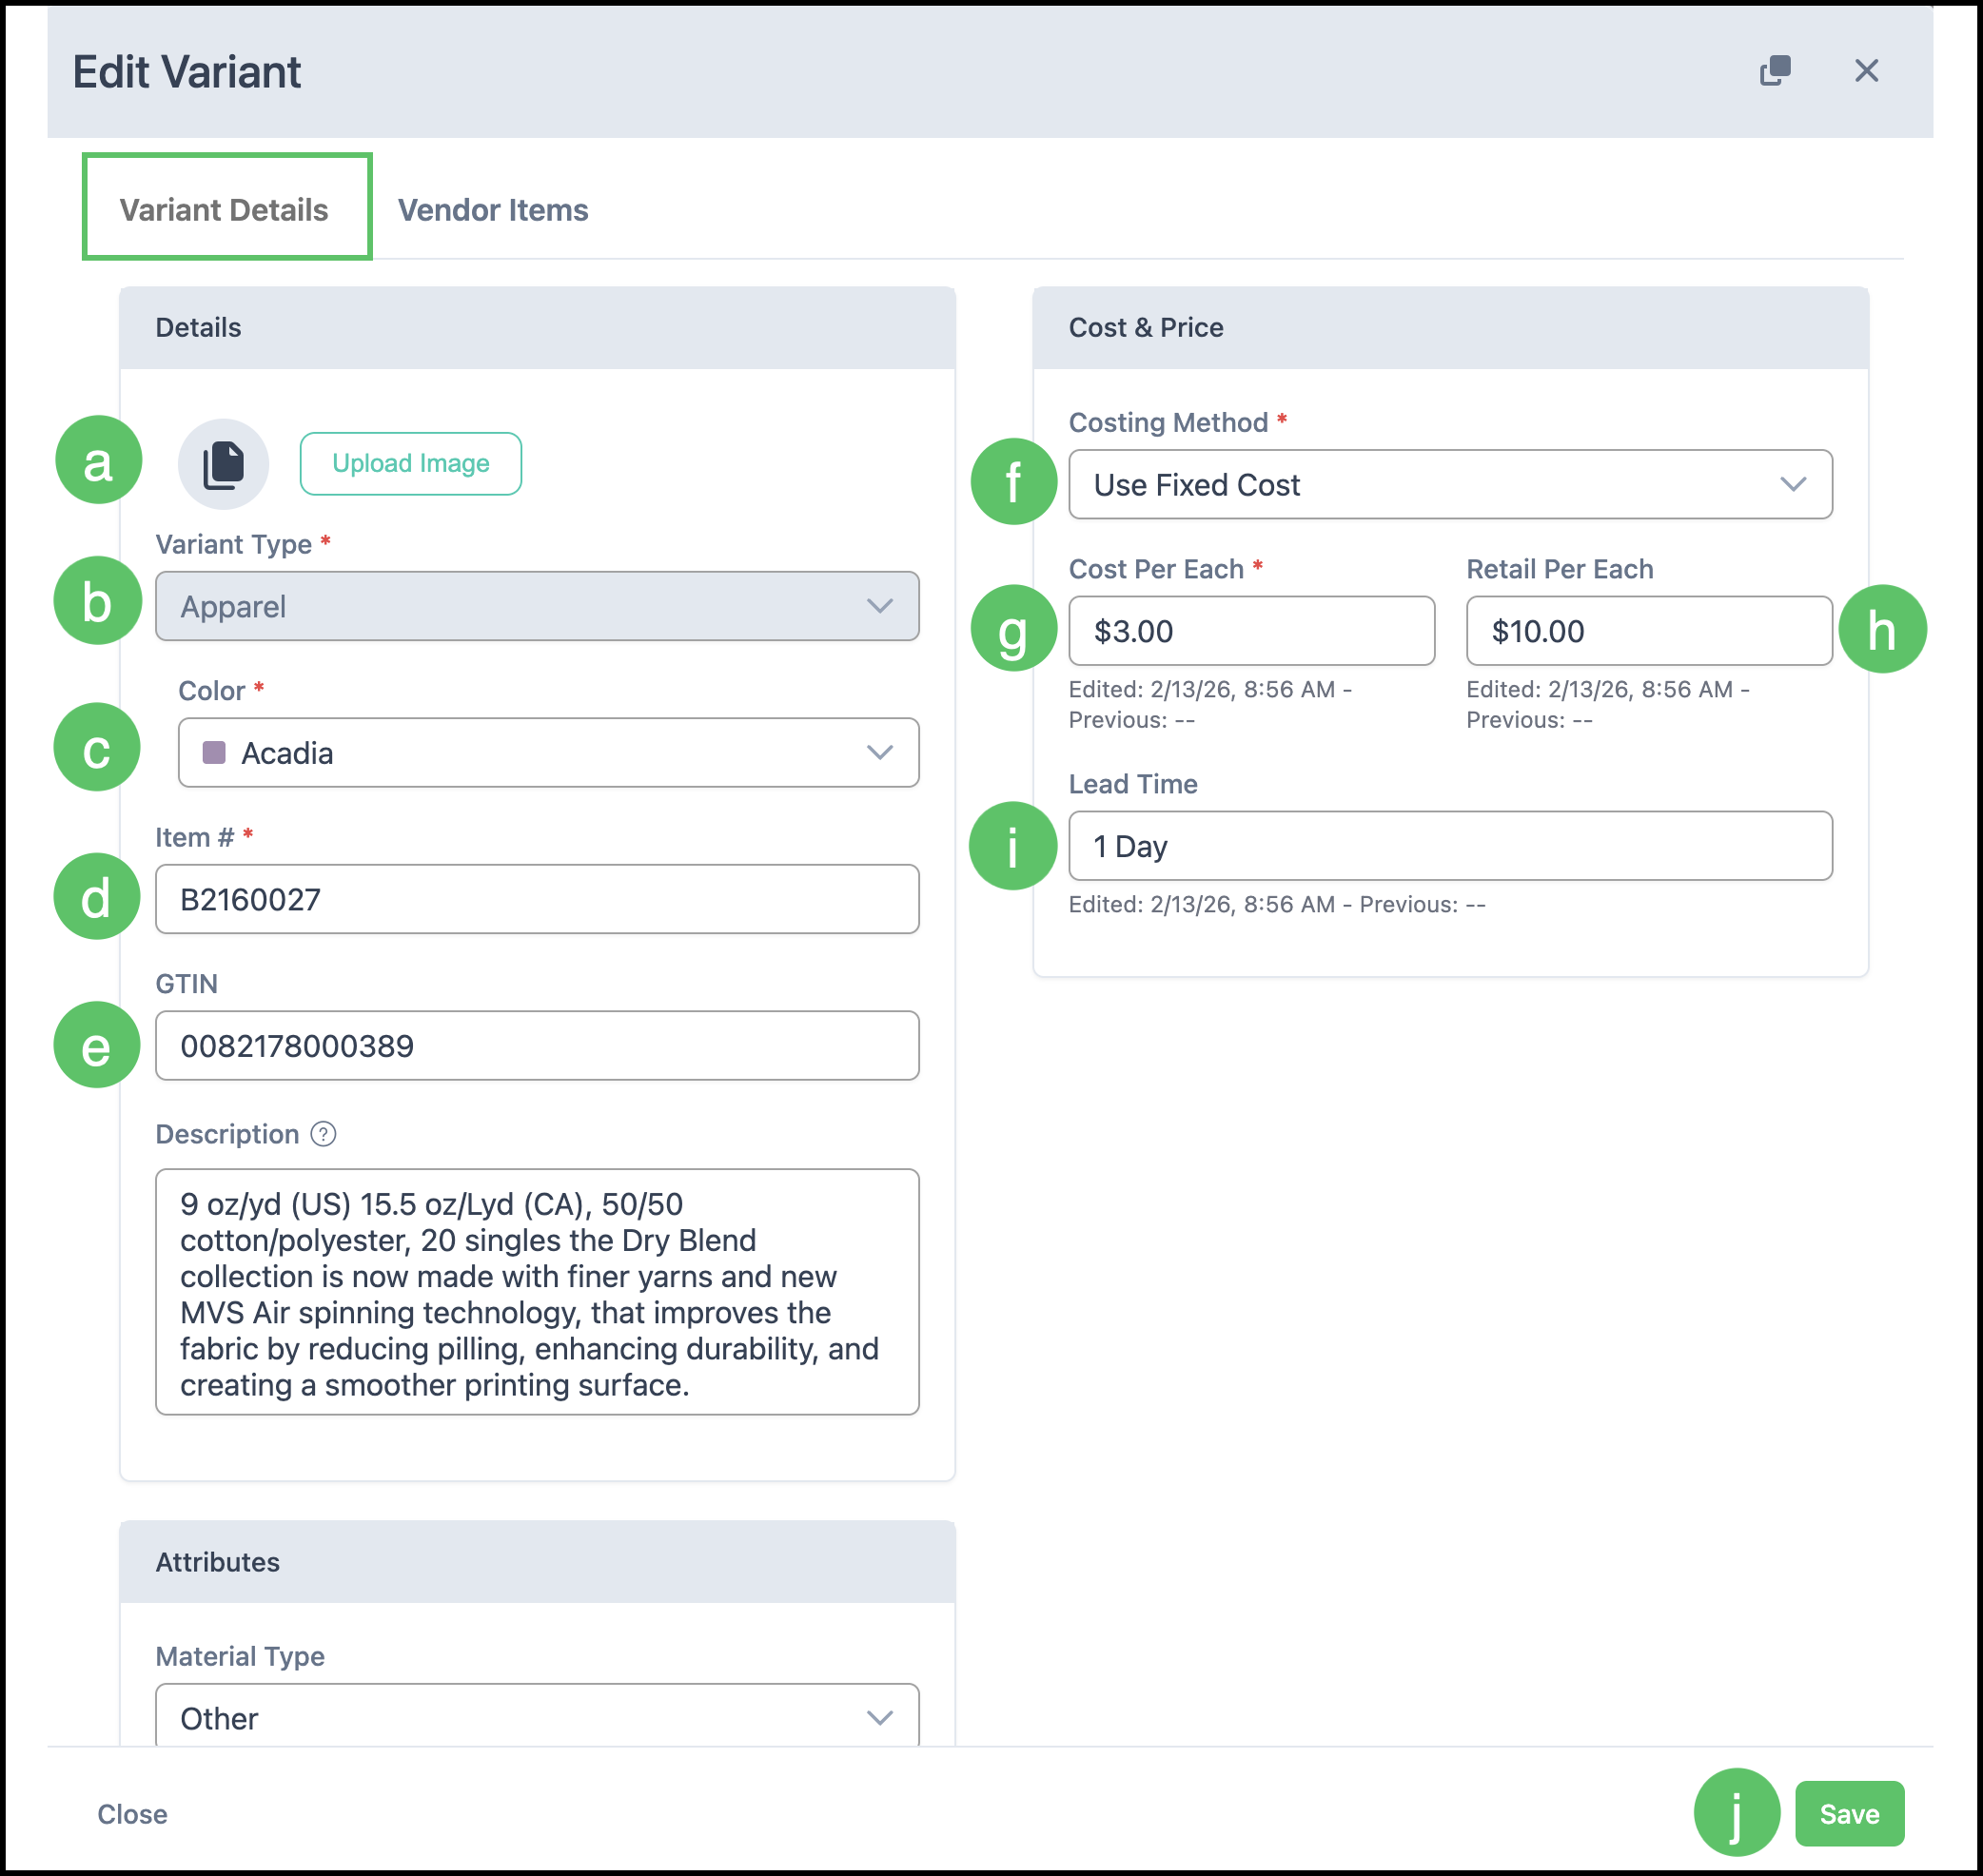Switch to the Variant Details tab
The image size is (1983, 1876).
click(x=224, y=210)
